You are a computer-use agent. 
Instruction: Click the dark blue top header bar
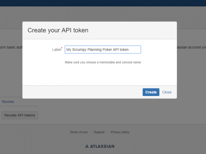103,3
